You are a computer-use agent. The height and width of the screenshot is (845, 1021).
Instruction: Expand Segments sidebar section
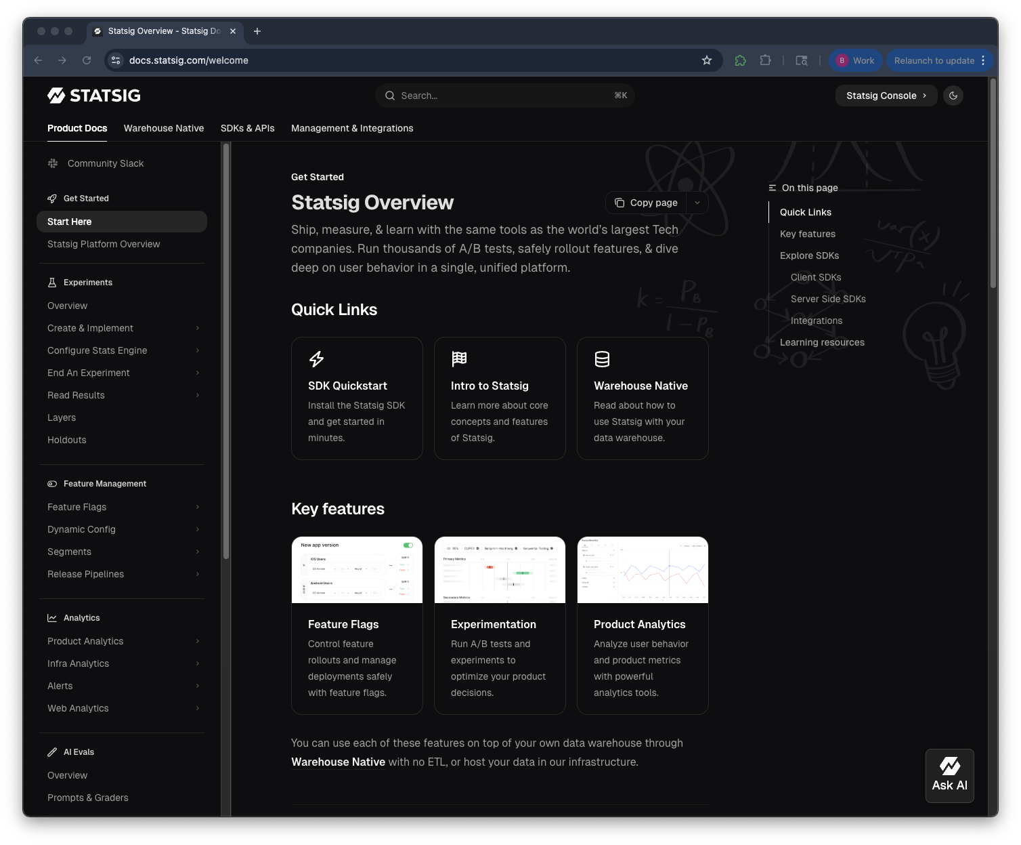click(x=198, y=552)
